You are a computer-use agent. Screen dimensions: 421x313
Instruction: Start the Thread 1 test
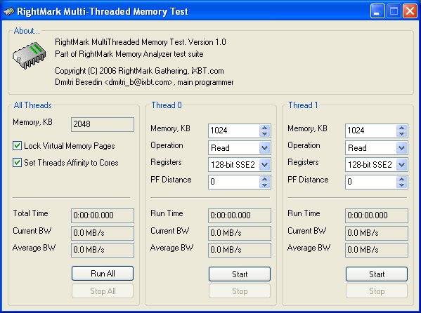tap(377, 274)
